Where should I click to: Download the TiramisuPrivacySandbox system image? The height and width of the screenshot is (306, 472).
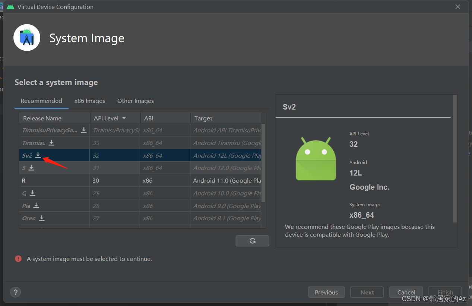click(84, 130)
